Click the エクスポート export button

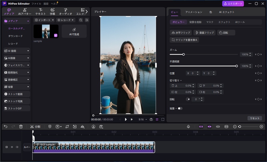(x=233, y=4)
